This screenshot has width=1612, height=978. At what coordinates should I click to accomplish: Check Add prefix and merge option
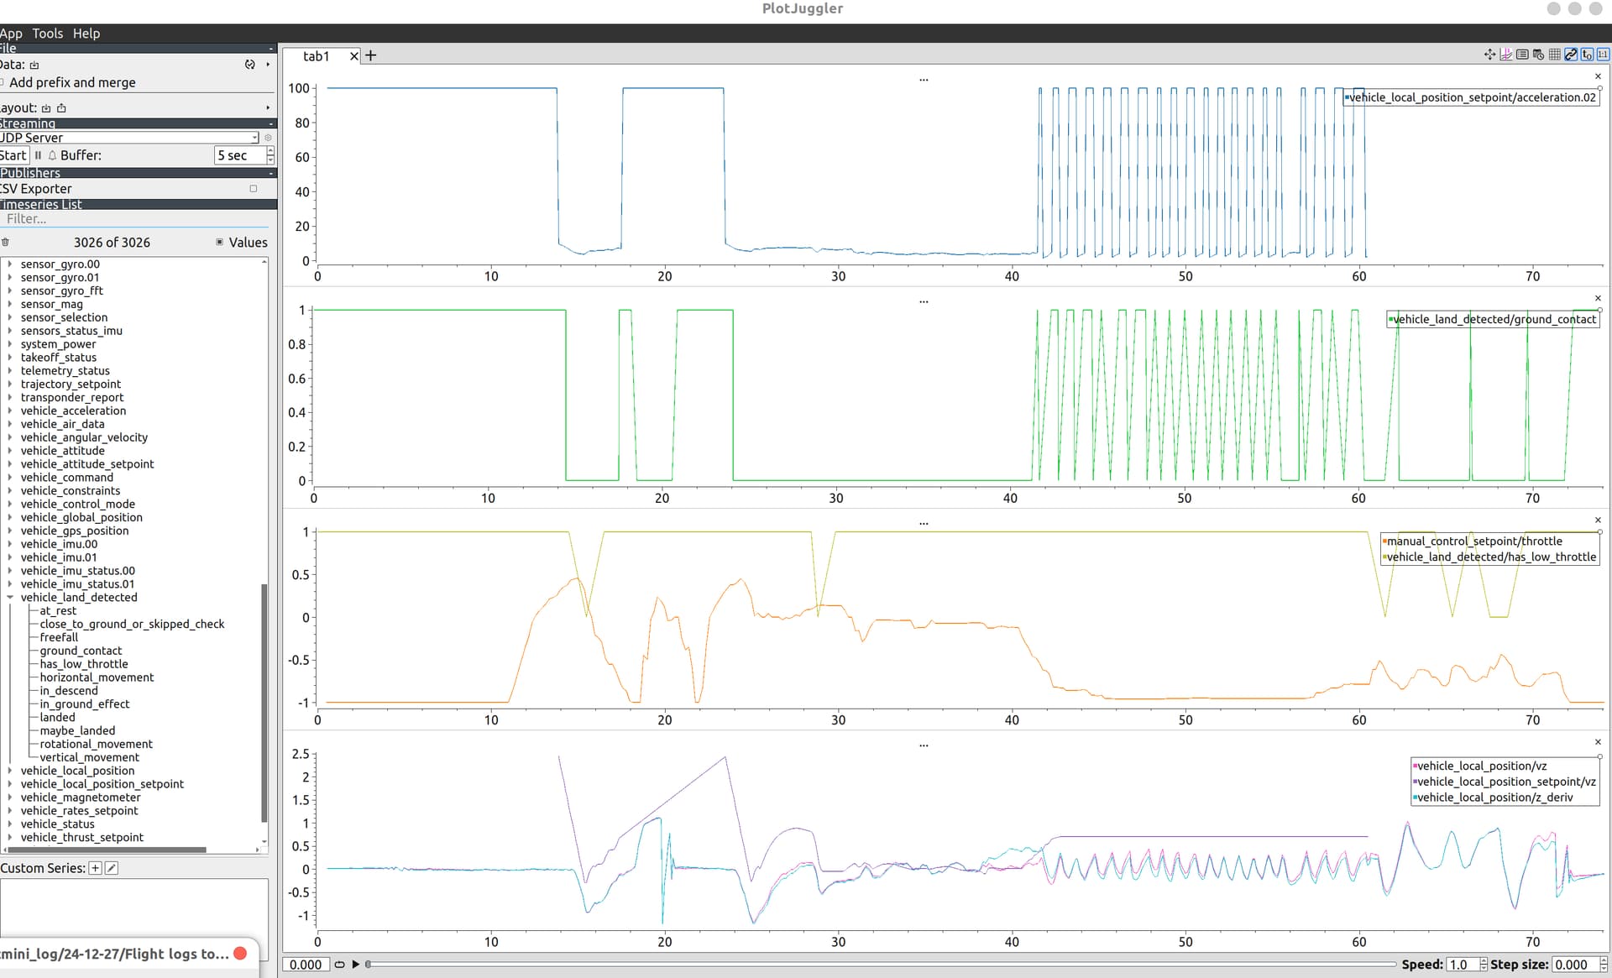[3, 82]
